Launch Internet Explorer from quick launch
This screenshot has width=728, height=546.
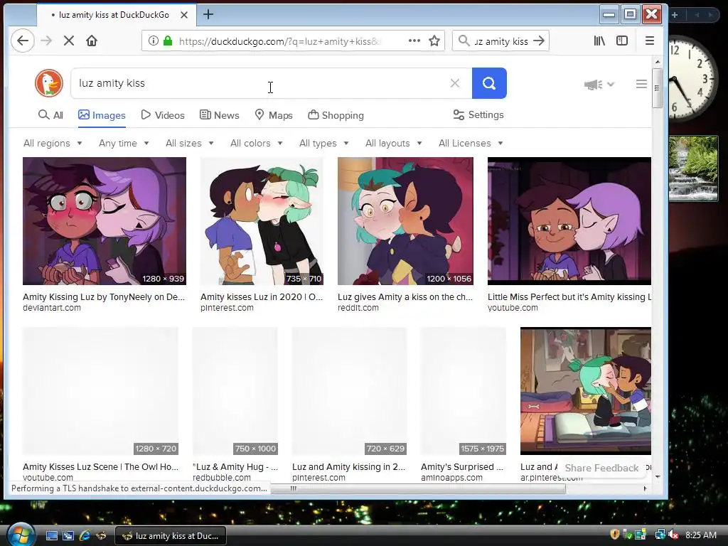[85, 536]
